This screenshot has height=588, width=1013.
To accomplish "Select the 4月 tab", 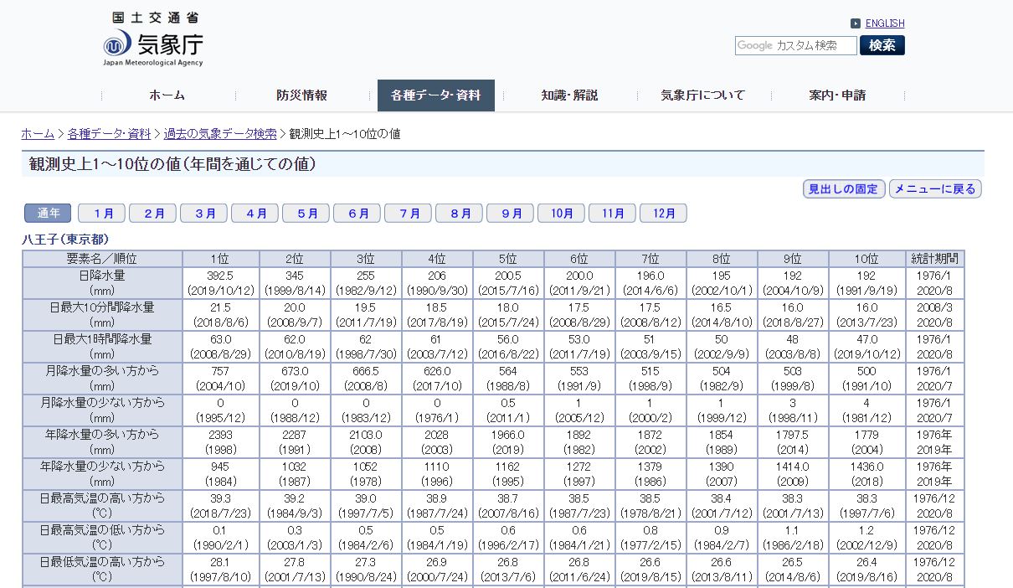I will tap(255, 214).
